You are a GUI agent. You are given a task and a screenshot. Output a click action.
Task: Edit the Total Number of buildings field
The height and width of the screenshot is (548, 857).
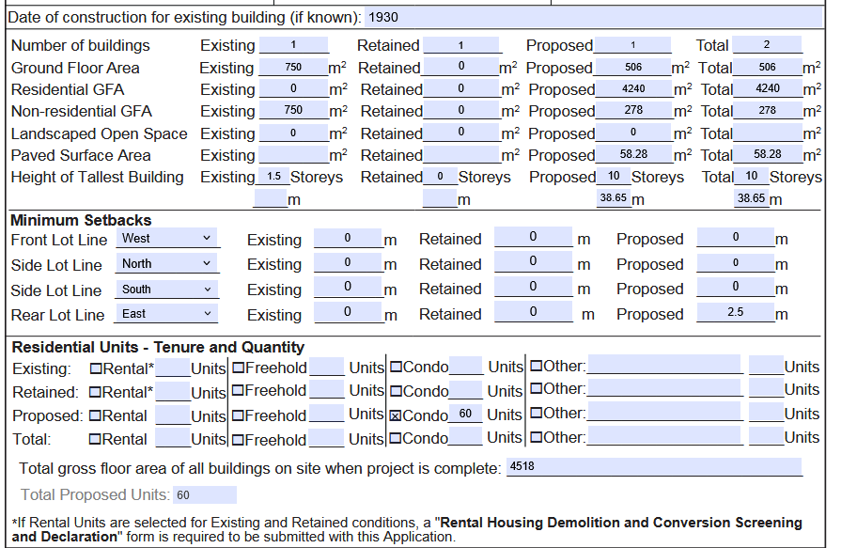pyautogui.click(x=767, y=45)
